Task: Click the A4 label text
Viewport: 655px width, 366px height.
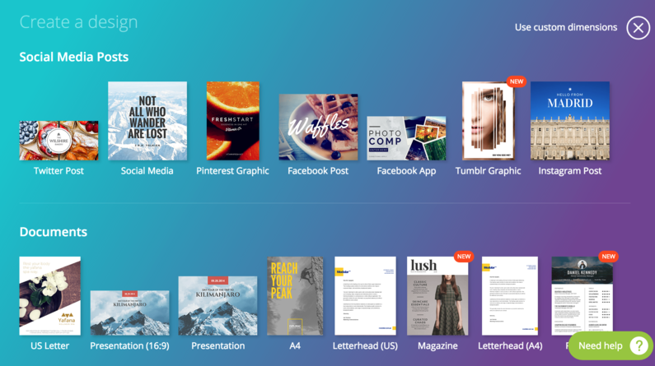Action: [295, 346]
